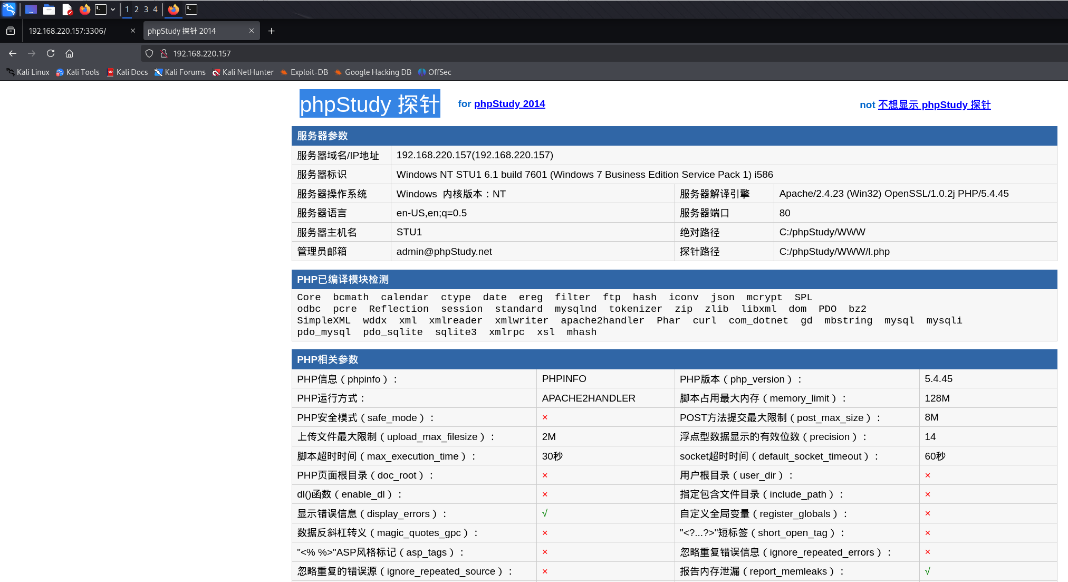Open the Kali applications menu icon

[x=9, y=9]
